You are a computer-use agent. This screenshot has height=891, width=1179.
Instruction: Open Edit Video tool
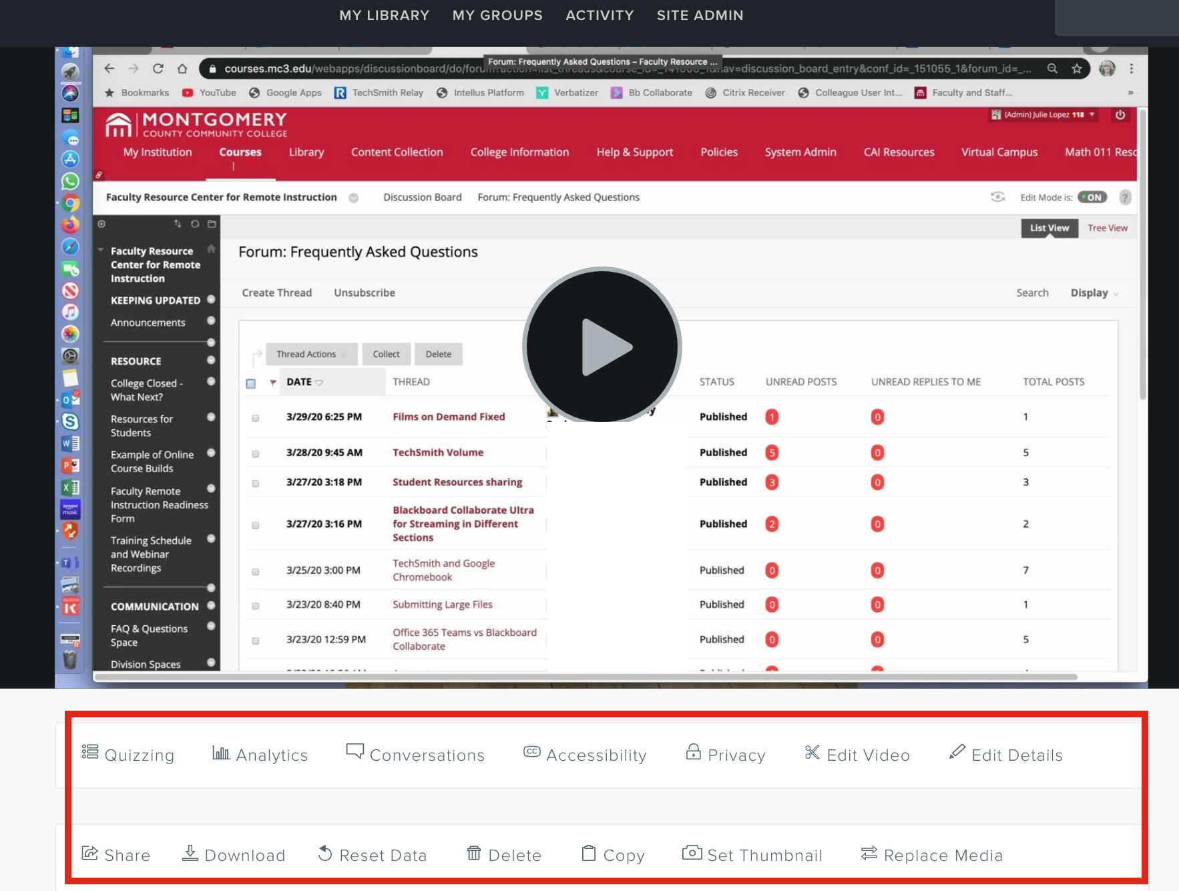(857, 755)
